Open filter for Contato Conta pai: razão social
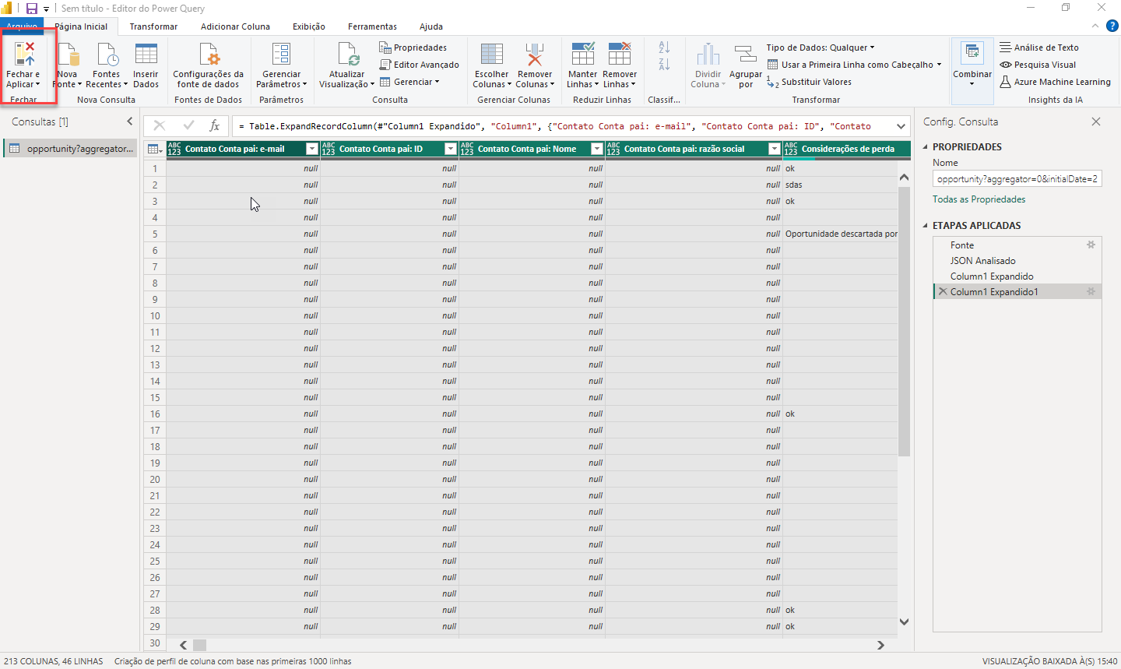 [774, 149]
